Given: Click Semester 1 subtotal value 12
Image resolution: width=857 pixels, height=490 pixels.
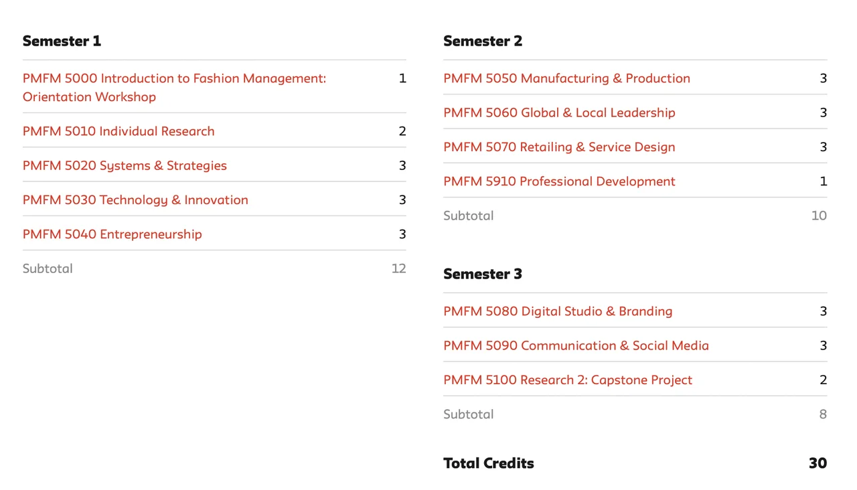Looking at the screenshot, I should [398, 269].
